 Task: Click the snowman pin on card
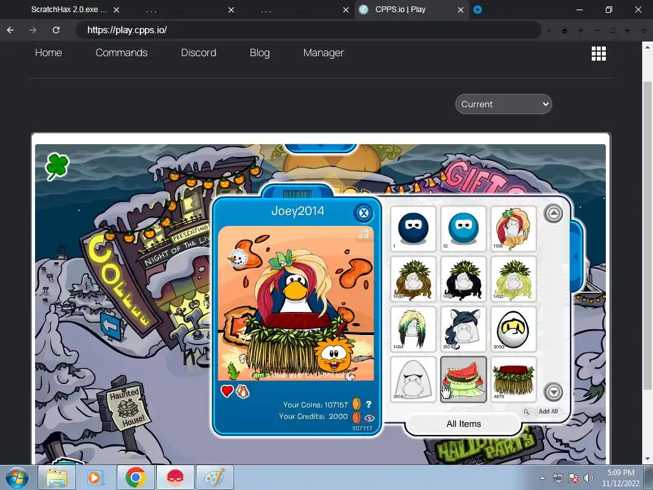238,258
